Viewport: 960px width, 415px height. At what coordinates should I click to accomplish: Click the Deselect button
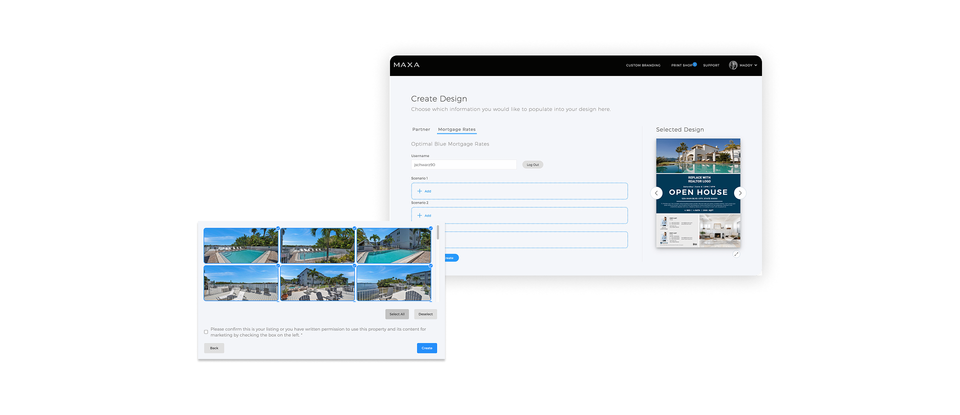(x=425, y=314)
